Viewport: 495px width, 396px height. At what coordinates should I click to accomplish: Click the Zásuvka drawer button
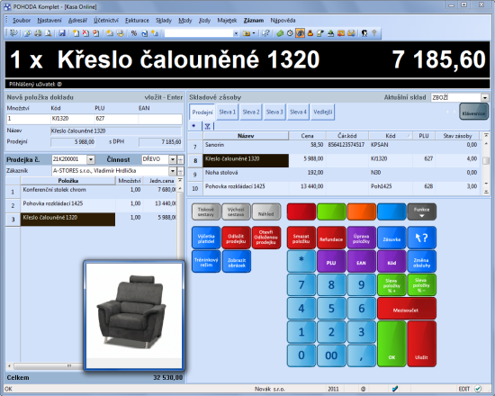click(x=391, y=238)
